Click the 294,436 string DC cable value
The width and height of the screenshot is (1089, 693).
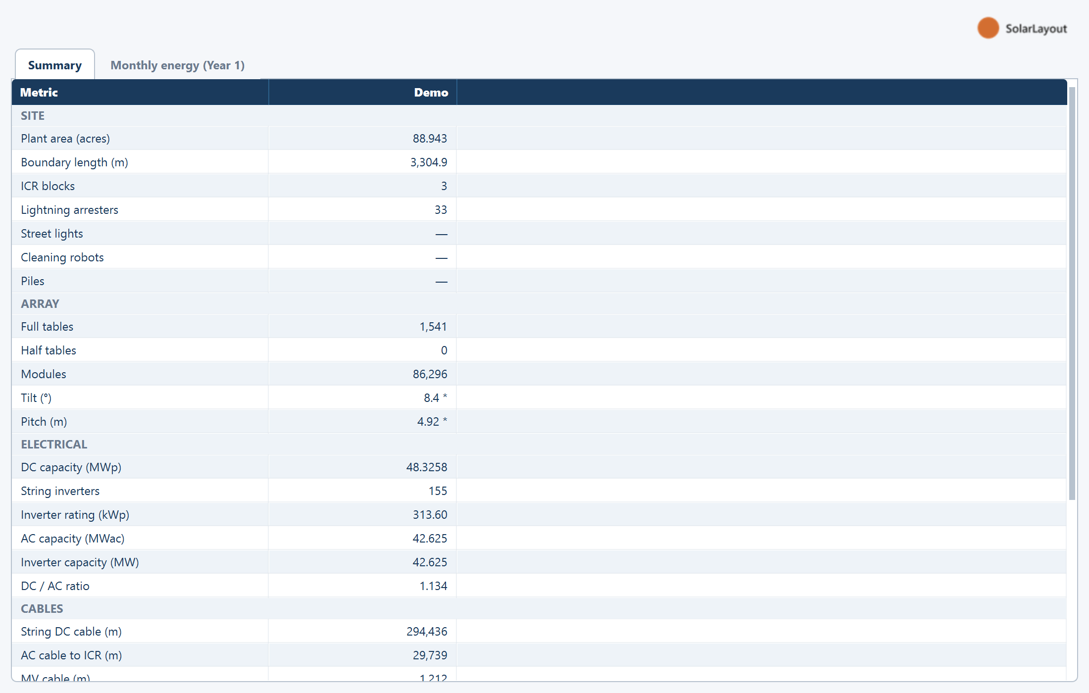pos(427,632)
